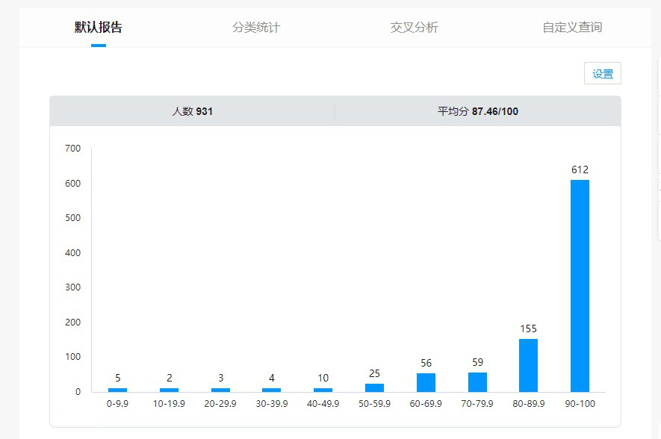Click the 人数 931 summary cell
The width and height of the screenshot is (661, 439).
[193, 111]
